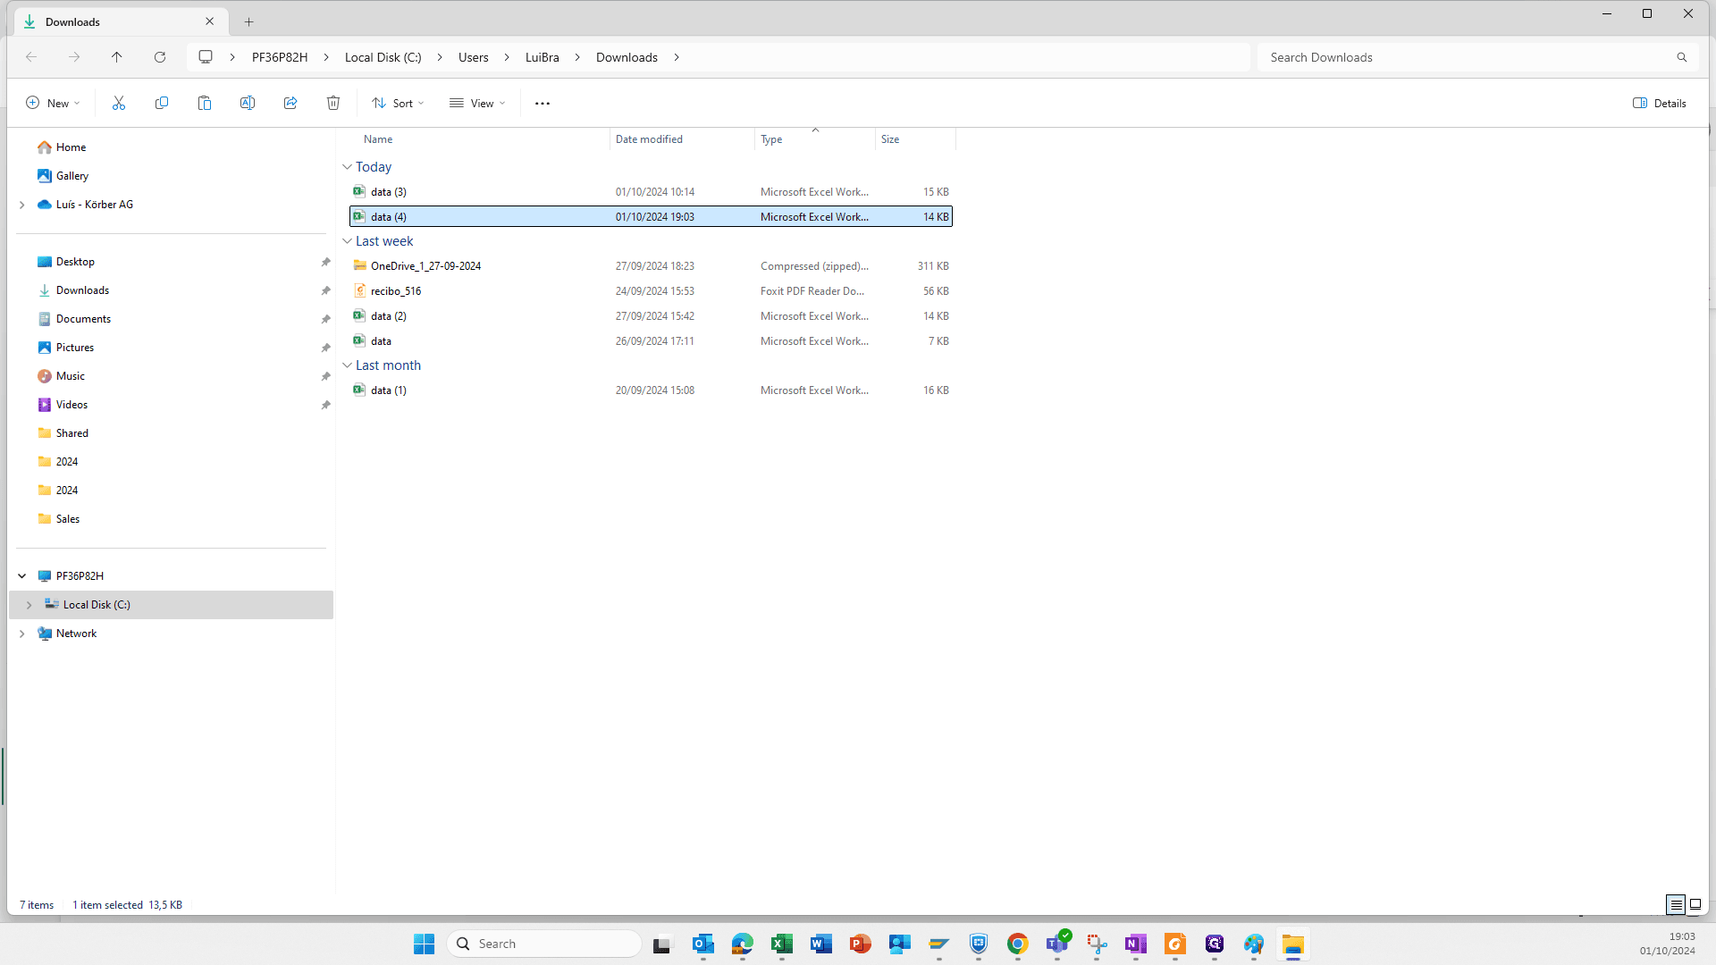
Task: Click the Cut scissors icon
Action: tap(119, 103)
